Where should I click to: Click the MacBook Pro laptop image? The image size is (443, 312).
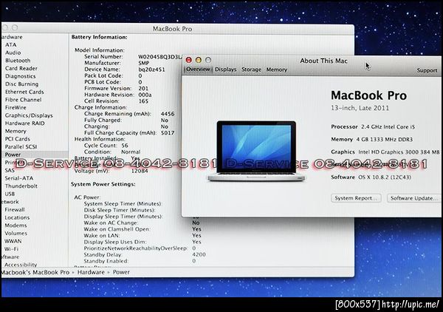click(x=256, y=151)
